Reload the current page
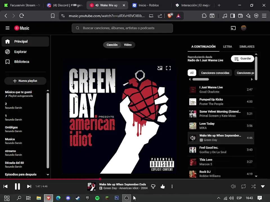The height and width of the screenshot is (202, 270). tap(22, 16)
